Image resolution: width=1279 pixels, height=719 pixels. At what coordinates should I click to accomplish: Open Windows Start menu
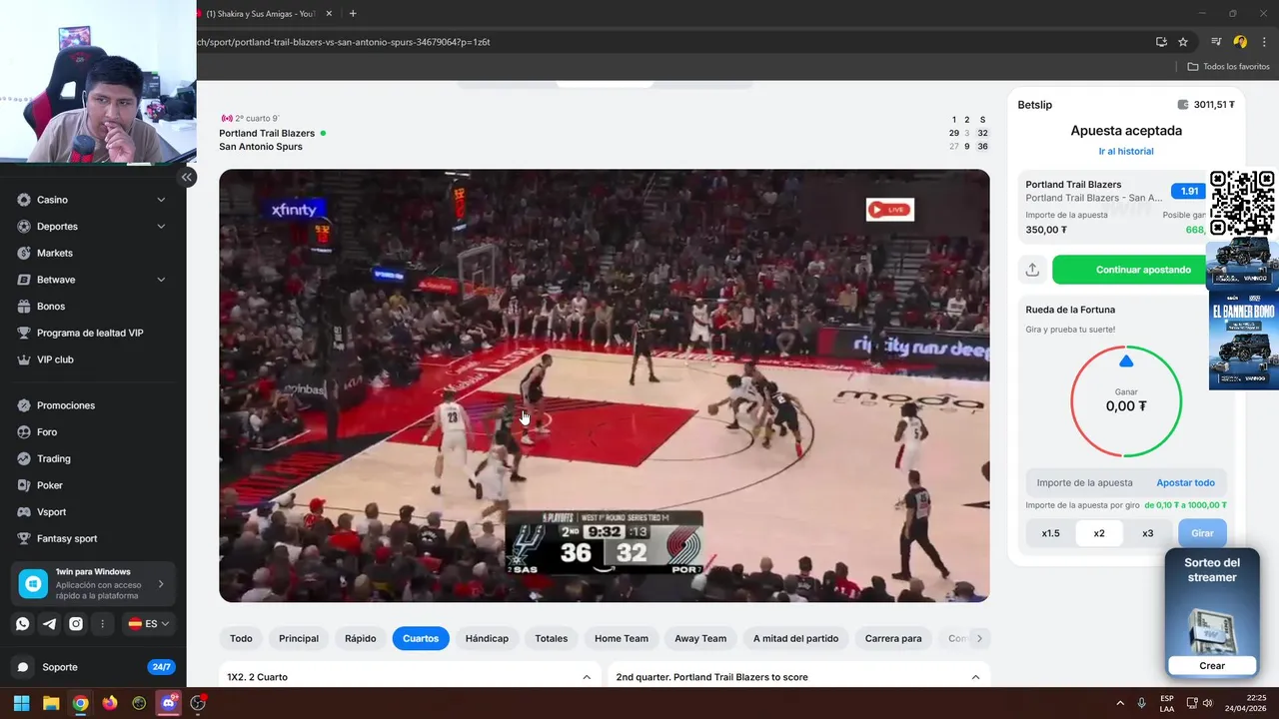(x=21, y=703)
